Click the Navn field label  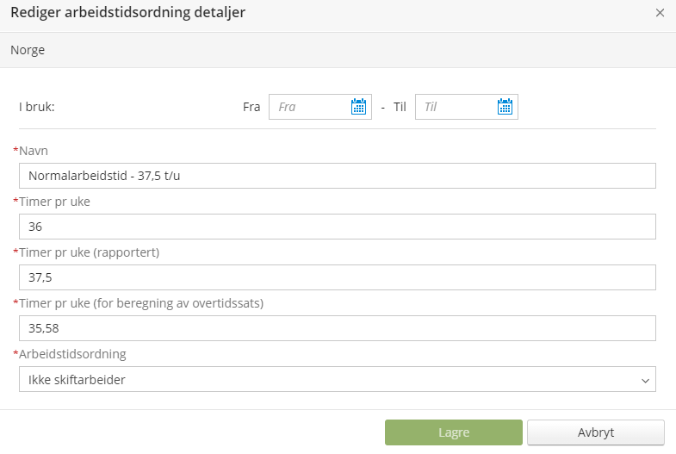(x=34, y=151)
